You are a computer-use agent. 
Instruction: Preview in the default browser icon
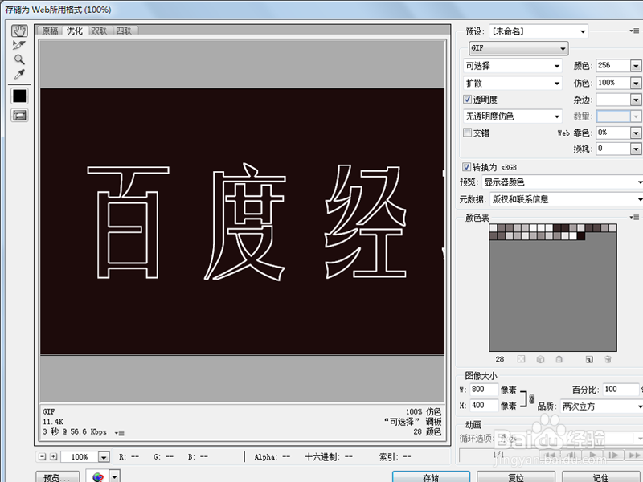click(x=97, y=476)
